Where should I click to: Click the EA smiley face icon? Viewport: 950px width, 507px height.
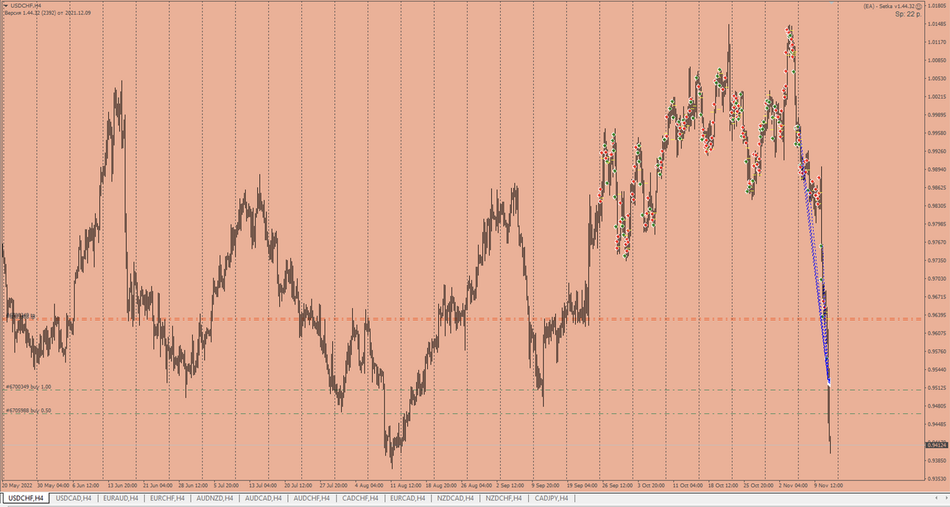[x=921, y=6]
